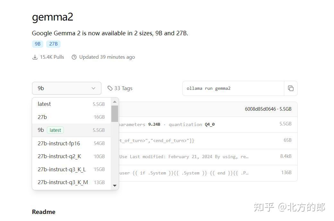The image size is (334, 221).
Task: Click the download icon next to 15.4K Pulls
Action: coord(35,57)
